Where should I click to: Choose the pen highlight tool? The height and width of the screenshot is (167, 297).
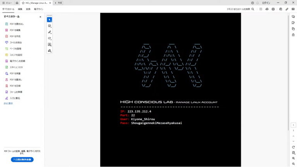click(49, 32)
